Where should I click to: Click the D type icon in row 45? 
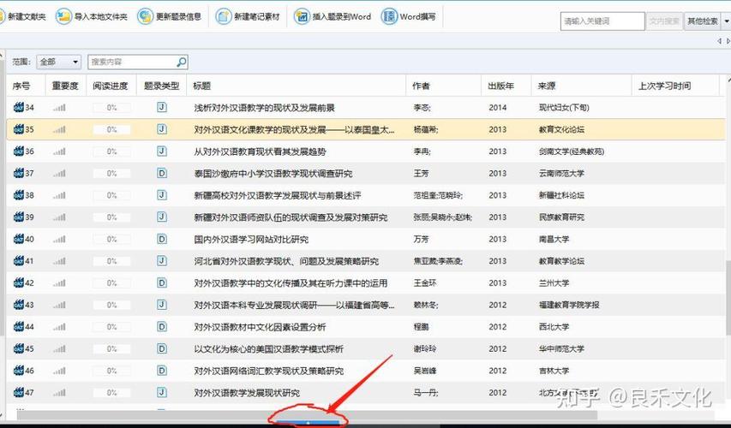click(x=161, y=348)
